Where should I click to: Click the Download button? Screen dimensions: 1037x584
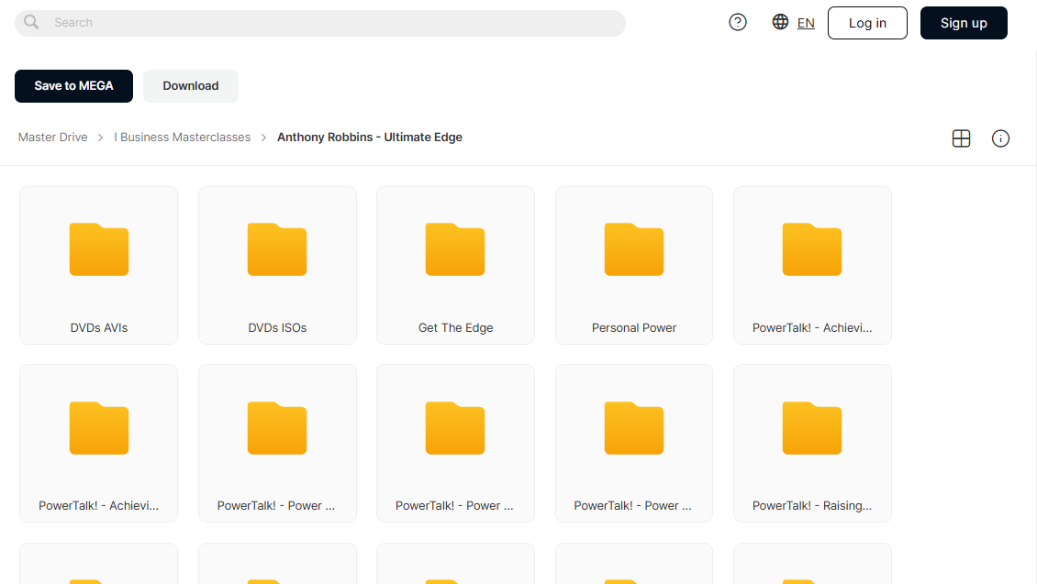pos(191,86)
